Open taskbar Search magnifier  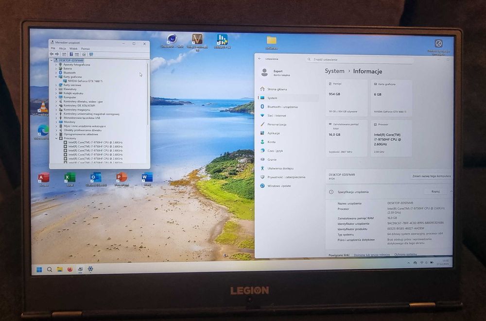tap(50, 270)
